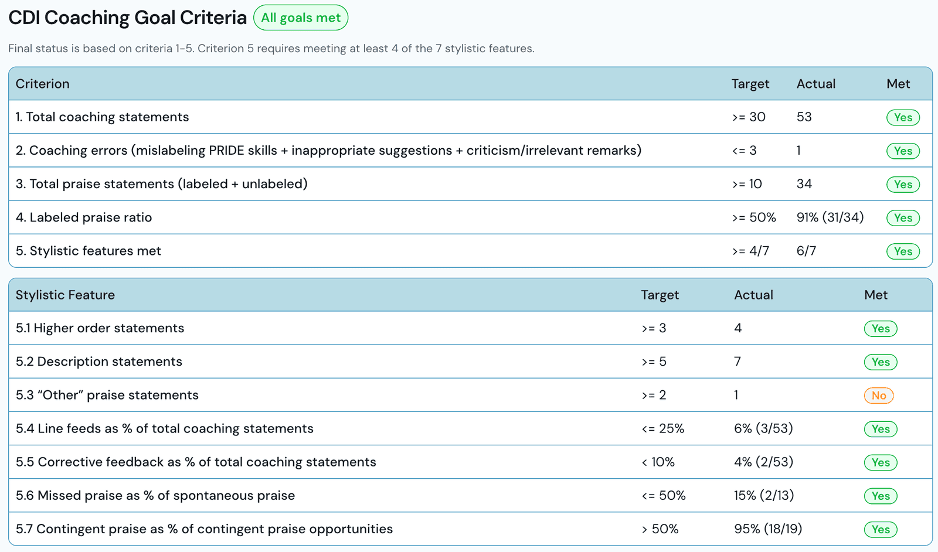Click the Stylistic Feature column header
Screen dimensions: 938x552
(x=65, y=295)
